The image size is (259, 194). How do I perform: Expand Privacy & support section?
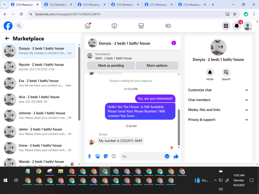[x=218, y=120]
